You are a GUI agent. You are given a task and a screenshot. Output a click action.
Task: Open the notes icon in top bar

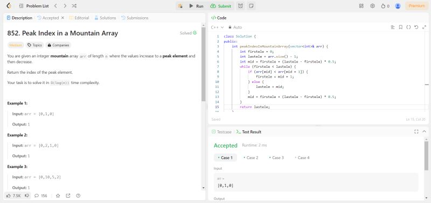[x=251, y=6]
